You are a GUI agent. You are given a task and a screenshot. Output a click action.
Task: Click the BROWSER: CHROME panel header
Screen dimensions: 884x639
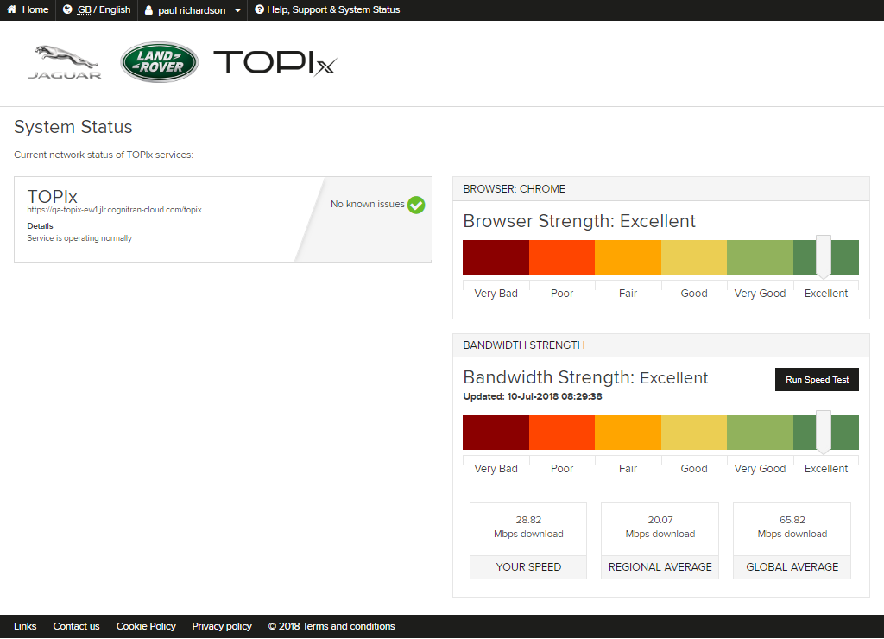661,189
